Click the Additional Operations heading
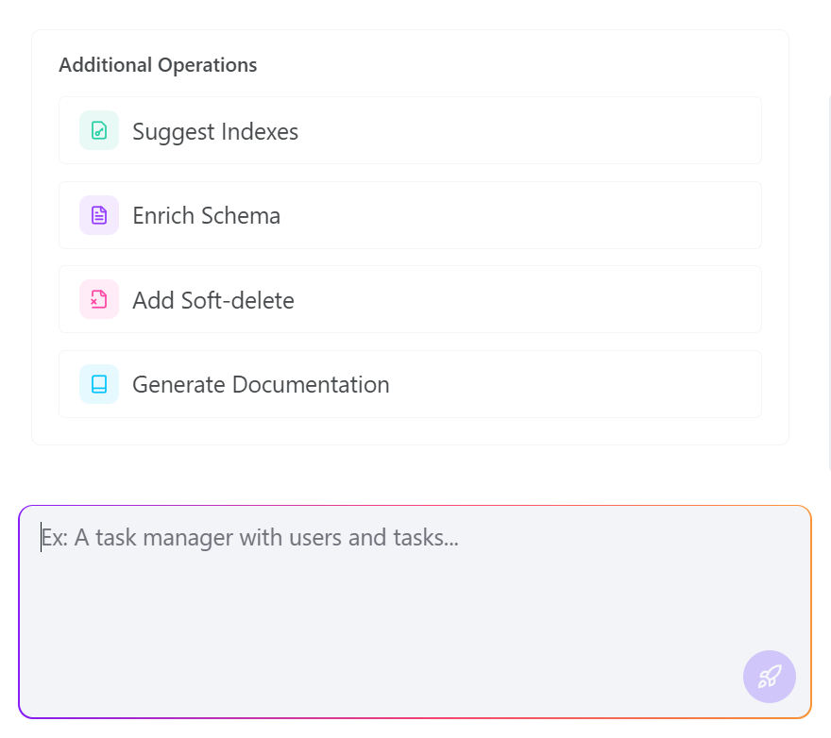Viewport: 831px width, 738px height. coord(158,65)
